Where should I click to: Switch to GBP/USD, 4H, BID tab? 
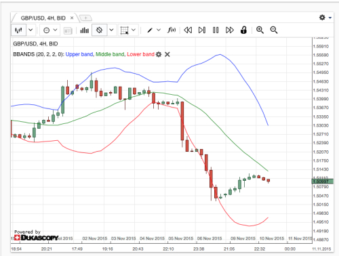(x=43, y=18)
